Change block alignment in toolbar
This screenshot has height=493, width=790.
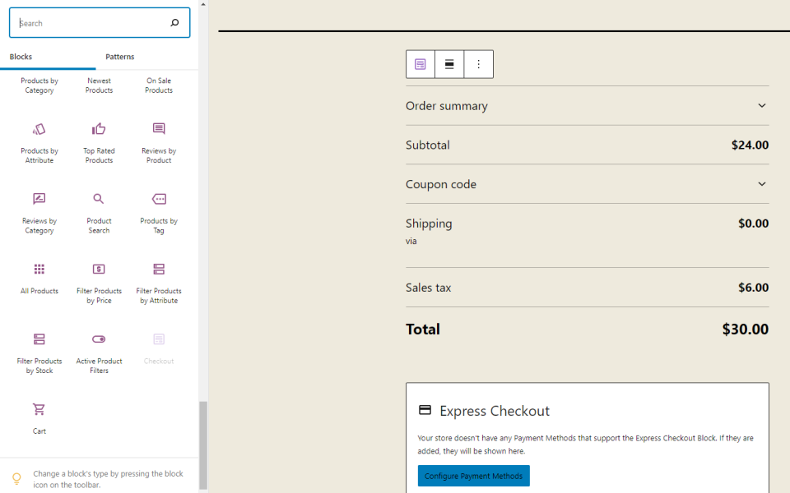(x=449, y=64)
